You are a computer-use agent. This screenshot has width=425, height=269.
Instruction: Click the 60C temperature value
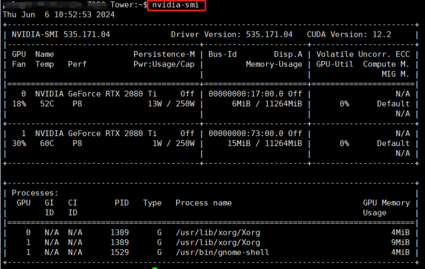pos(47,143)
